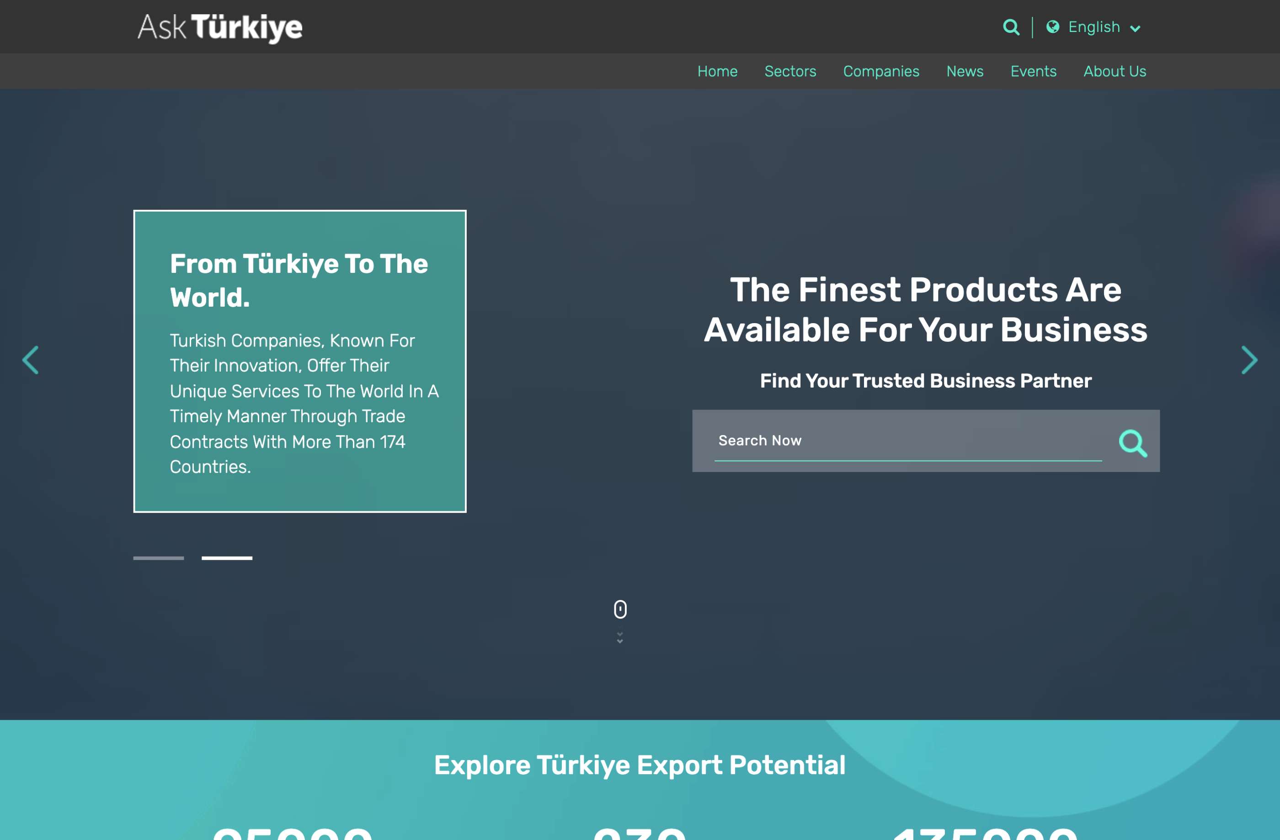Screen dimensions: 1280x840
Task: Click the globe language icon
Action: click(1052, 27)
